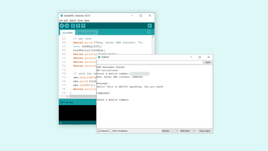Image resolution: width=268 pixels, height=151 pixels.
Task: Click the Send button in COM10
Action: point(208,62)
